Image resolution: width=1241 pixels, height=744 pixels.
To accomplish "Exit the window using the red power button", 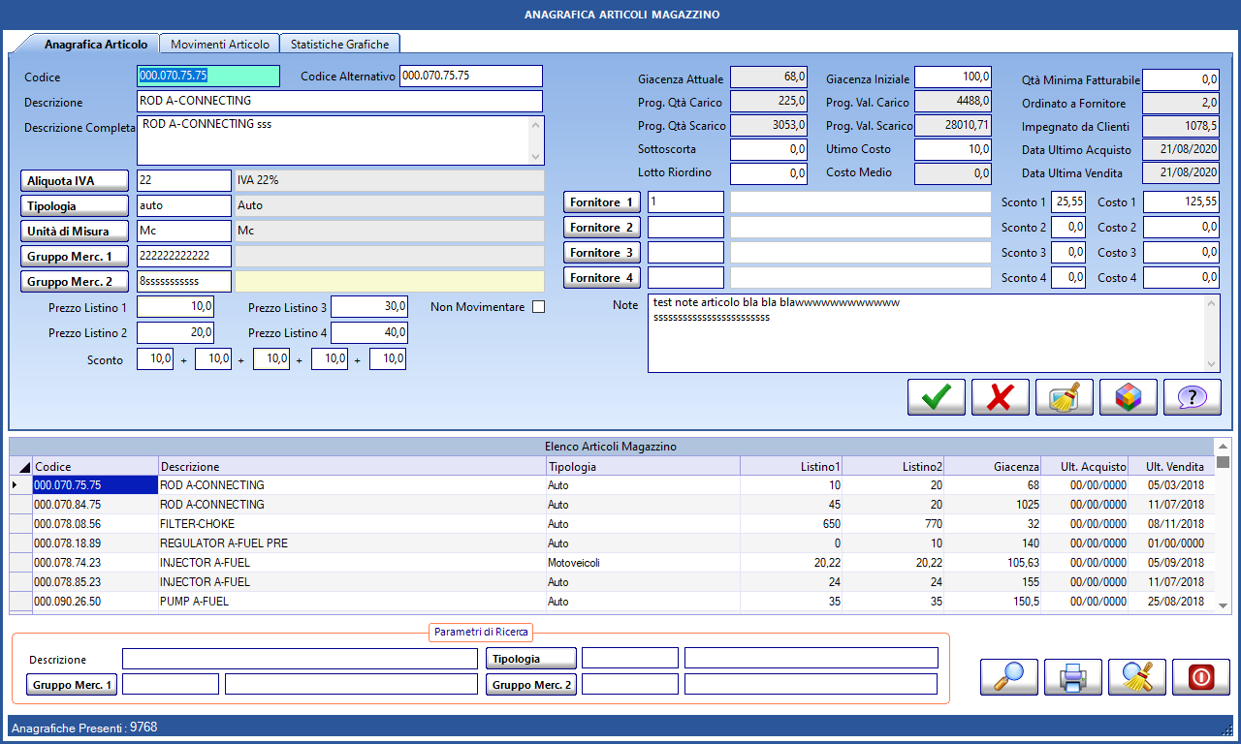I will coord(1200,677).
